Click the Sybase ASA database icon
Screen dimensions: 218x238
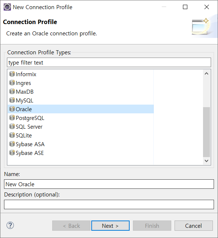tap(12, 144)
